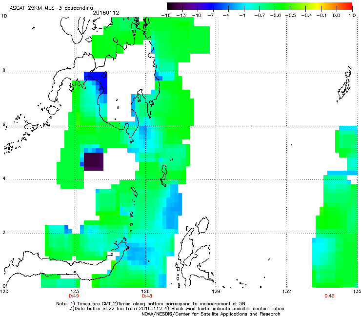Click the longitude axis label '132'
The image size is (361, 317).
(x=287, y=292)
